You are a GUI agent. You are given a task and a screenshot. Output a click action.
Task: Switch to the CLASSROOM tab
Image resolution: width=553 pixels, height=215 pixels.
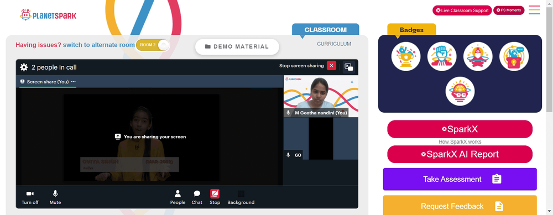coord(326,30)
